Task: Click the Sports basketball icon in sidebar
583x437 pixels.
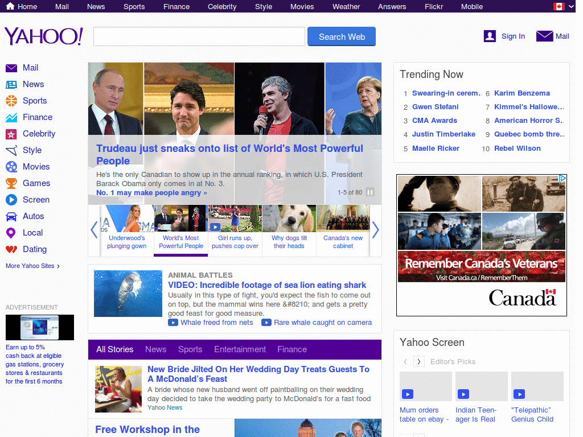Action: pos(11,101)
